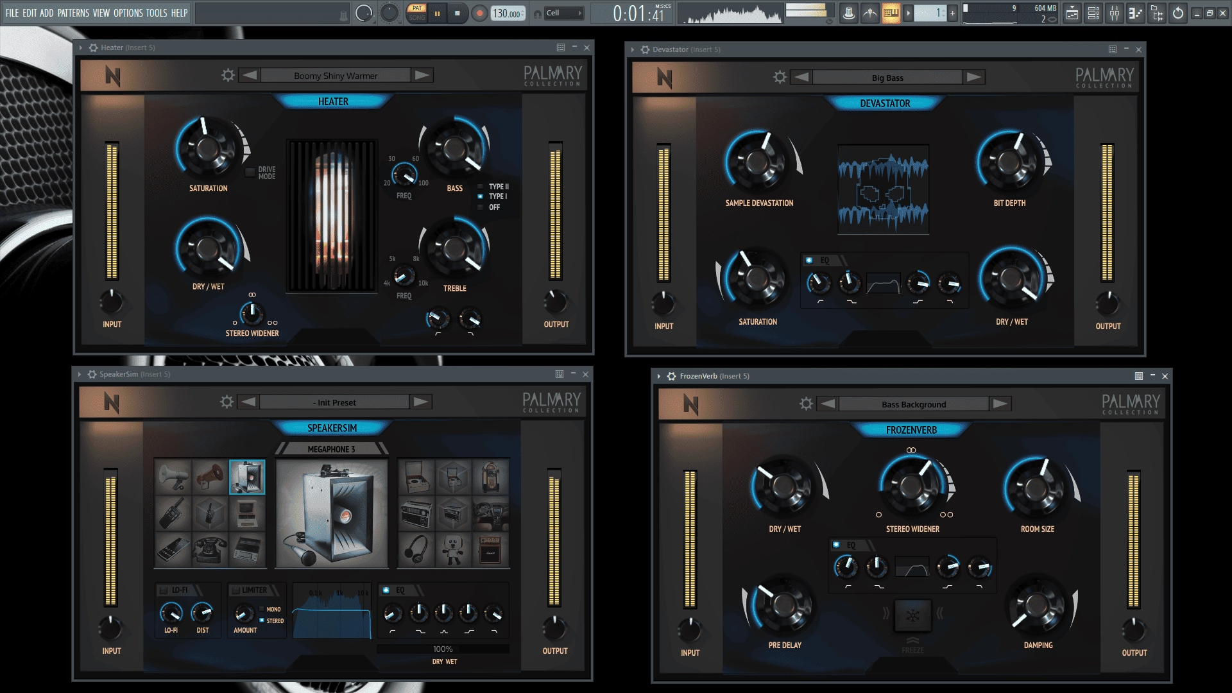Open SpeakerSim window plugin options gear in titlebar
Viewport: 1232px width, 693px height.
pyautogui.click(x=92, y=374)
